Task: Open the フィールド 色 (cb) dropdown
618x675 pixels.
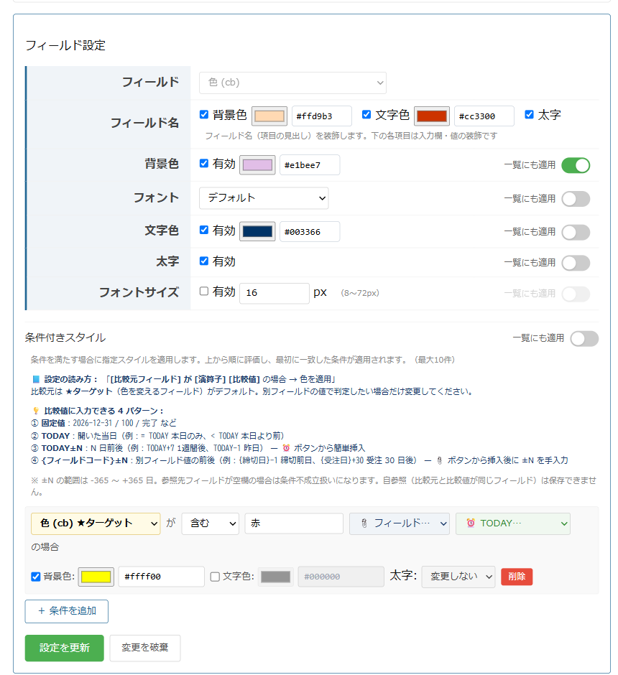Action: click(x=292, y=83)
